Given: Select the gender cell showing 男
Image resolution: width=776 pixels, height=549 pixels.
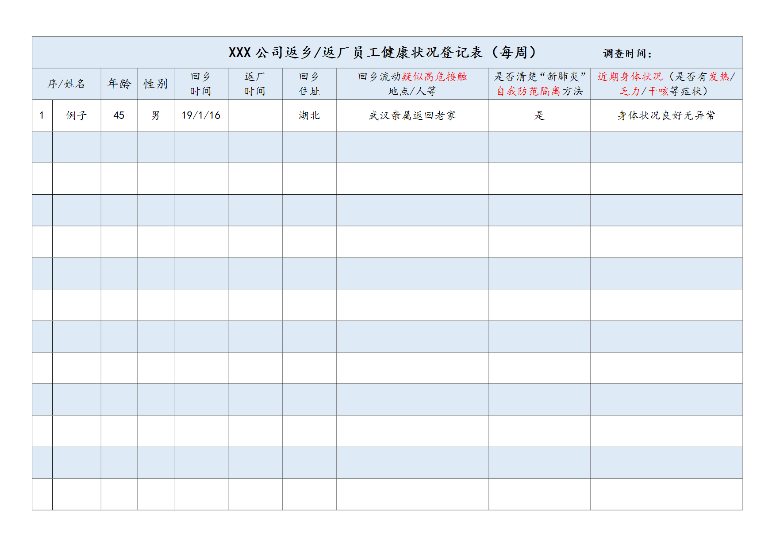Looking at the screenshot, I should (x=155, y=115).
